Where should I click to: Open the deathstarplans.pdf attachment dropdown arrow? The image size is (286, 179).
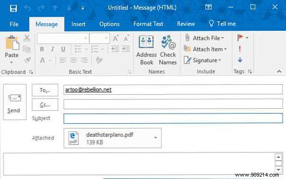coord(155,138)
